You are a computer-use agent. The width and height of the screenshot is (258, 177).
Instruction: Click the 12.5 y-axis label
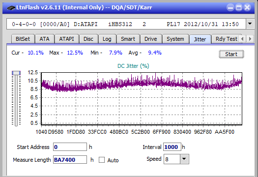(33, 72)
